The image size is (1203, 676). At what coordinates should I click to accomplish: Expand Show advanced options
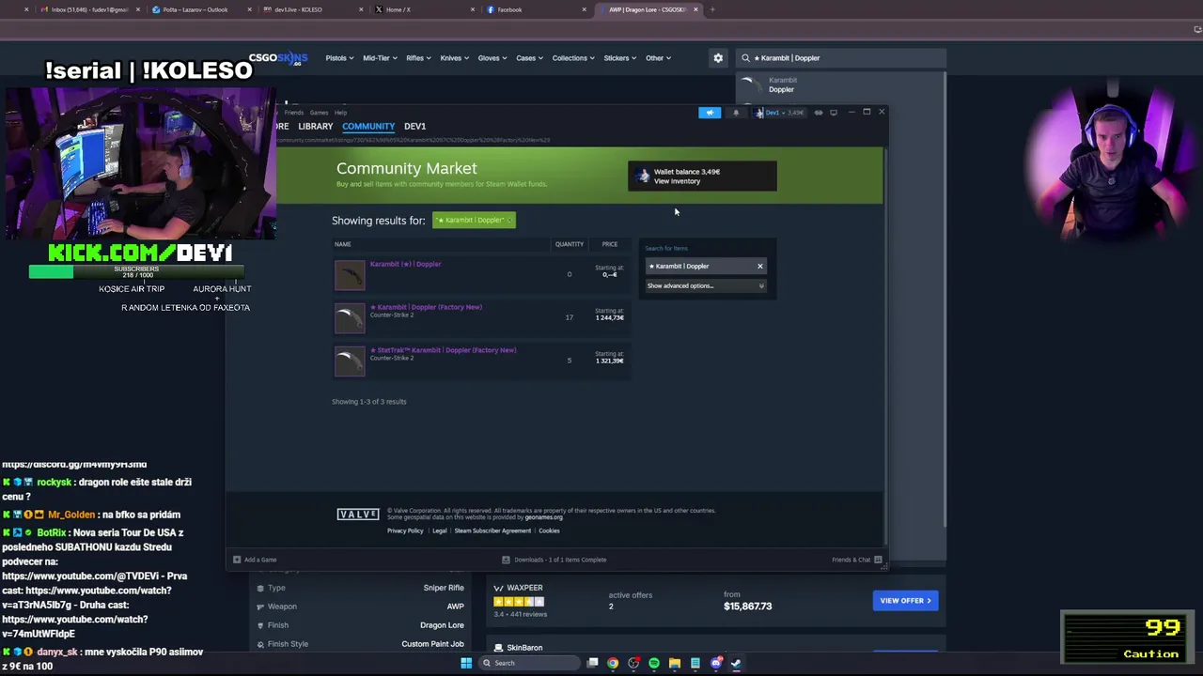point(705,285)
